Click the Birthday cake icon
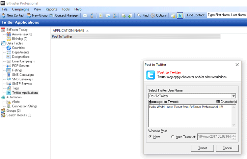Viewport: 247px width, 159px height. (x=9, y=39)
